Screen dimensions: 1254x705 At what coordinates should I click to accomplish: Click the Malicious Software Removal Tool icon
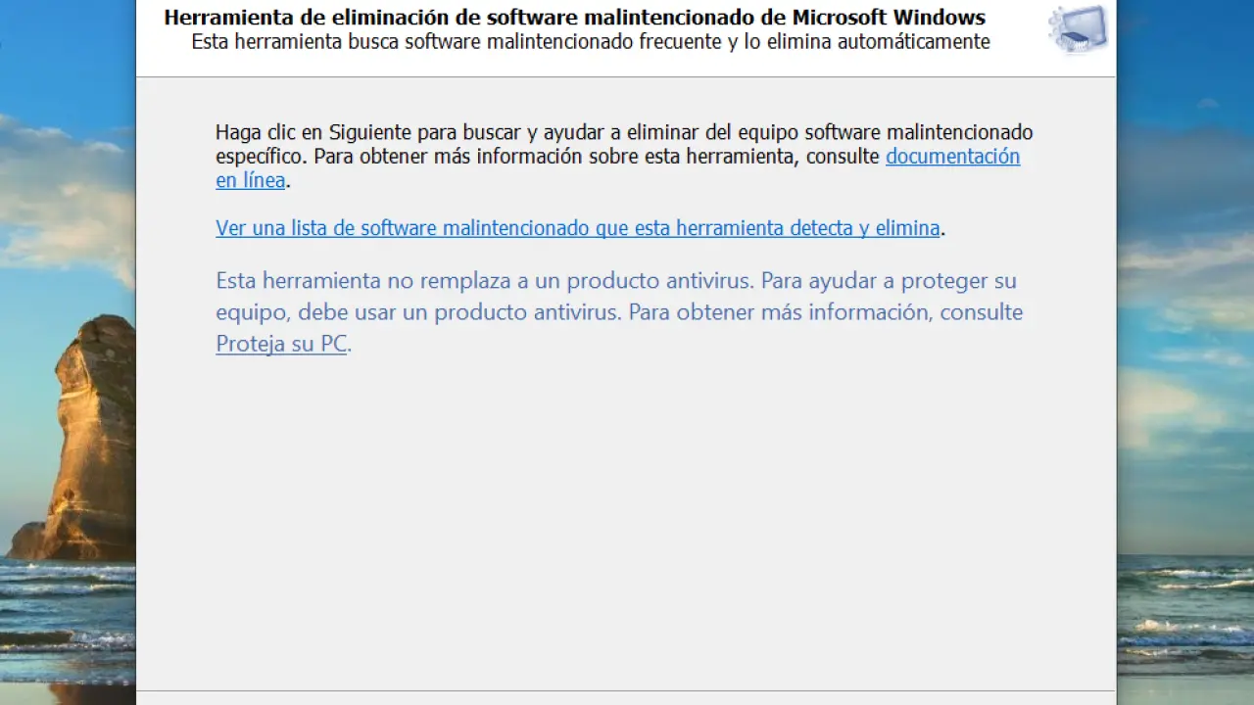coord(1078,29)
